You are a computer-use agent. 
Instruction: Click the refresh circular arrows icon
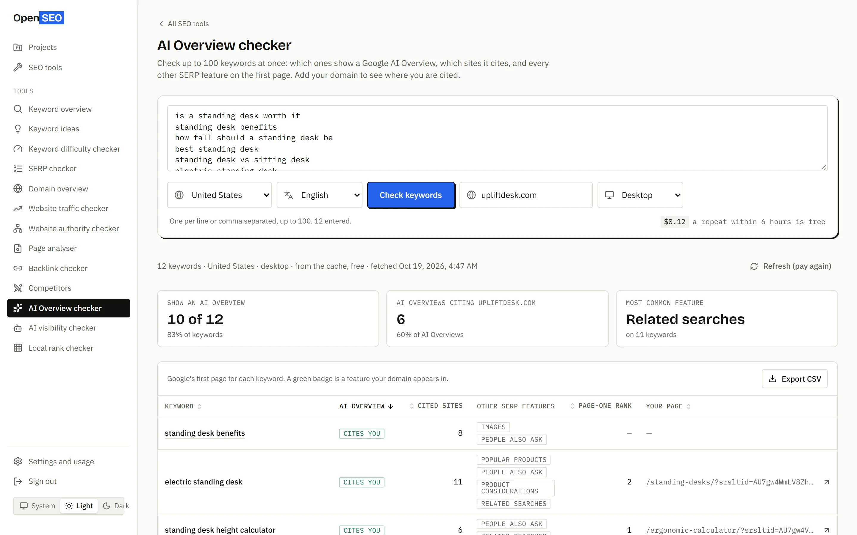click(x=754, y=266)
